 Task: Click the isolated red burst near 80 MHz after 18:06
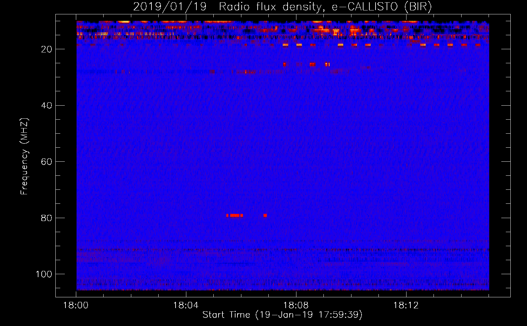click(265, 215)
